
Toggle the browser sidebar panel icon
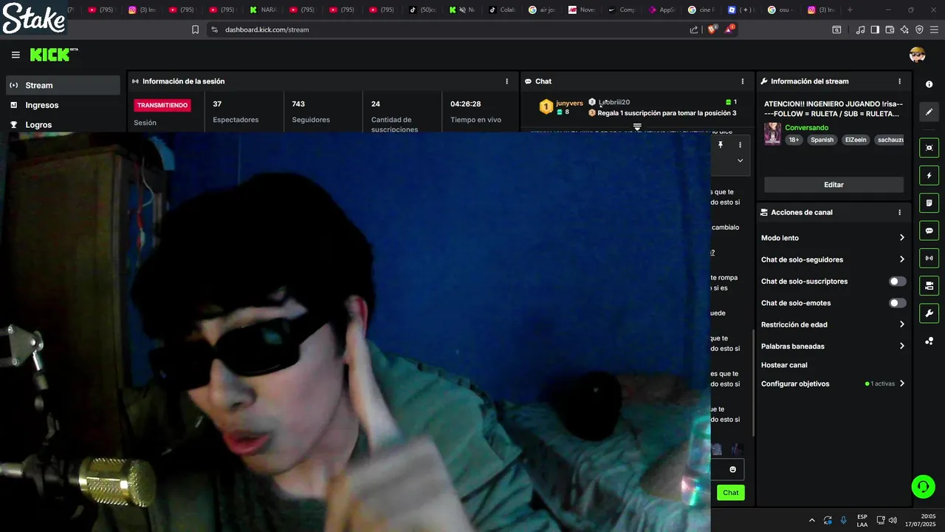click(x=875, y=30)
